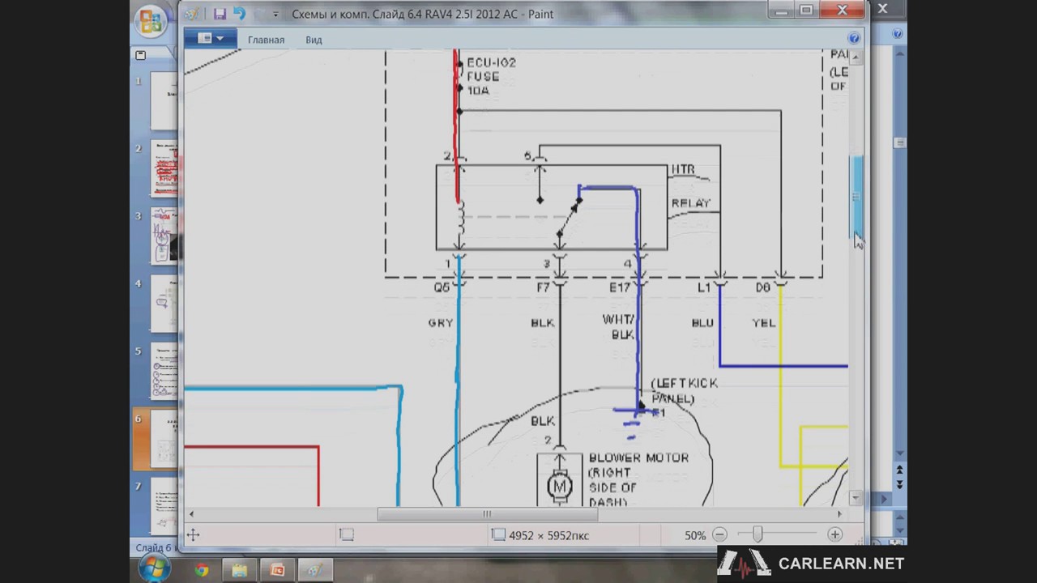Select slide 3 thumbnail in PowerPoint
This screenshot has height=583, width=1037.
pos(163,236)
